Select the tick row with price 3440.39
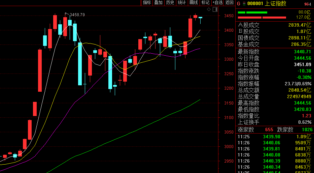This screenshot has height=173, width=314. (275, 161)
